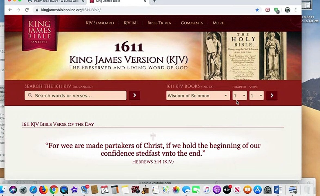
Task: Open Apple TV app in dock
Action: click(227, 190)
